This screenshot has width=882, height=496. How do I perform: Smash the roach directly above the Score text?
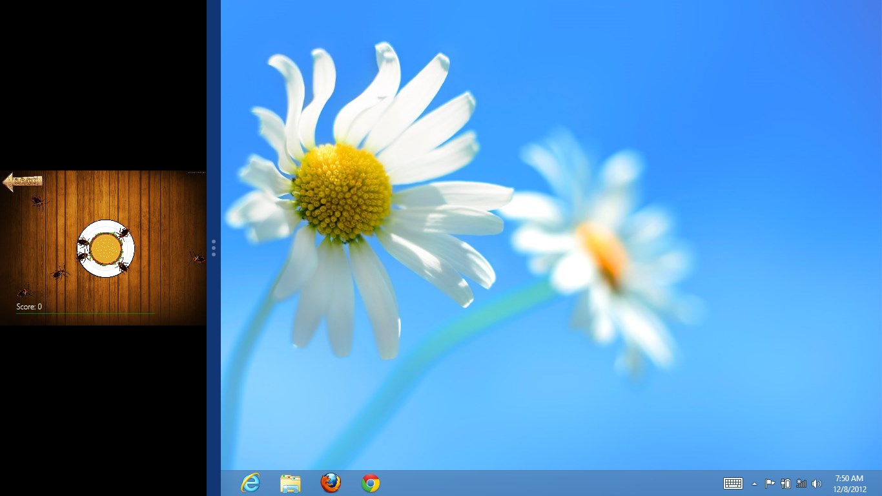(25, 291)
